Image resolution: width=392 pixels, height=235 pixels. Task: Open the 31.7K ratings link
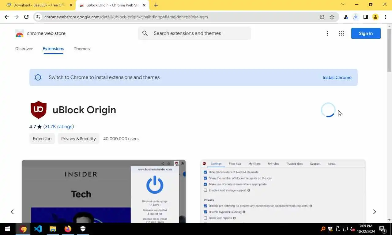[58, 127]
